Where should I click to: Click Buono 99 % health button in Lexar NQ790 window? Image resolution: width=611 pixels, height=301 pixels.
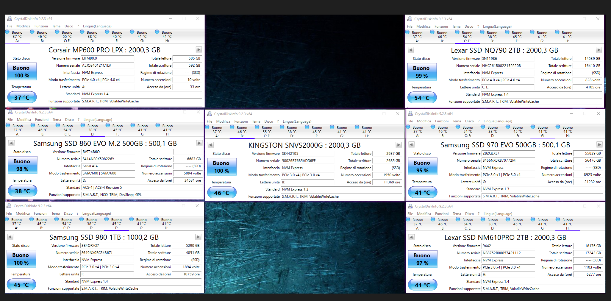421,72
